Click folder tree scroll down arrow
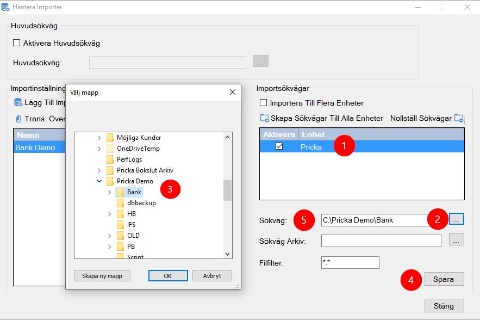This screenshot has width=480, height=320. pos(227,254)
